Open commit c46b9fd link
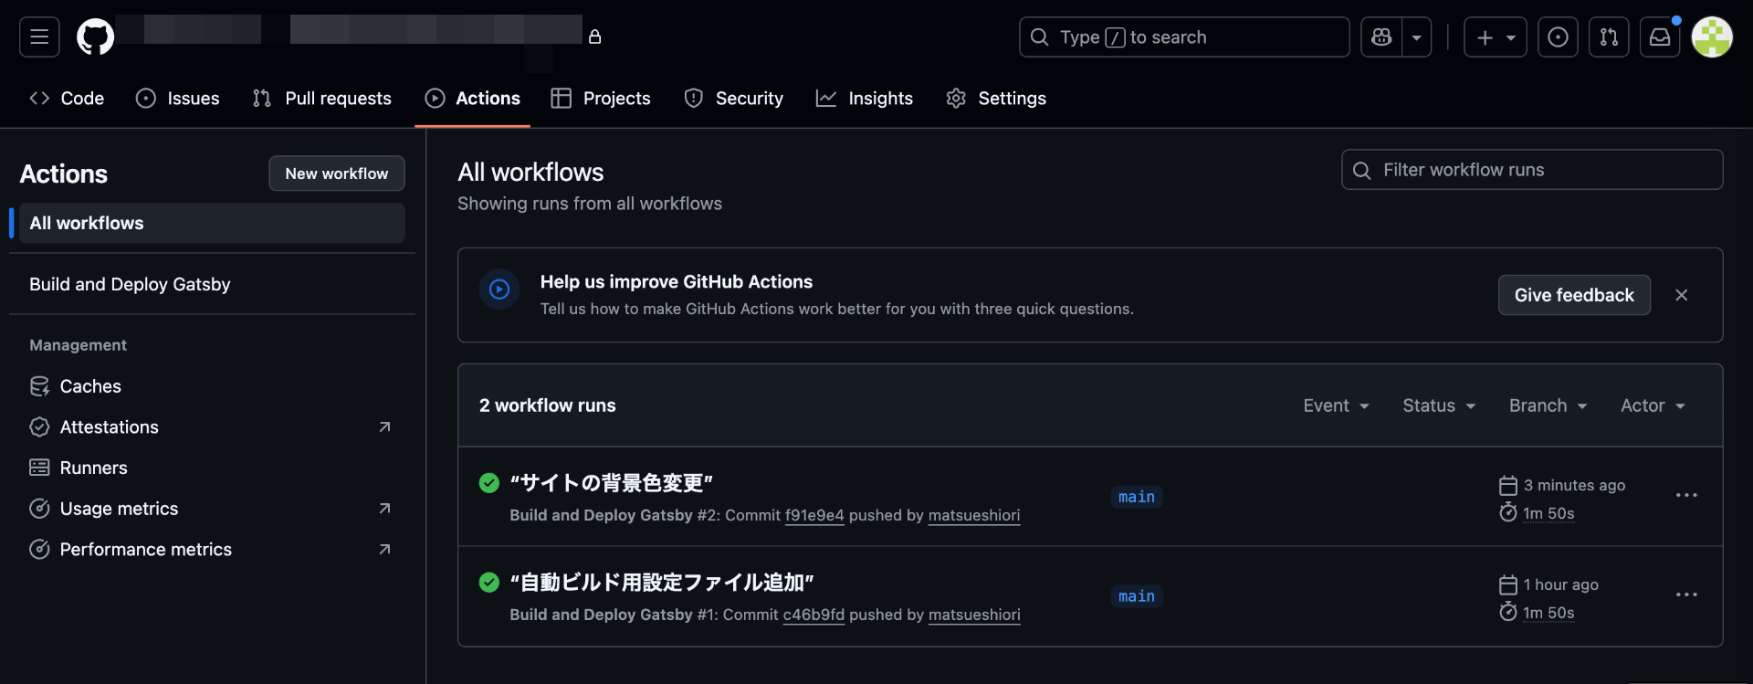The width and height of the screenshot is (1753, 684). pyautogui.click(x=814, y=615)
